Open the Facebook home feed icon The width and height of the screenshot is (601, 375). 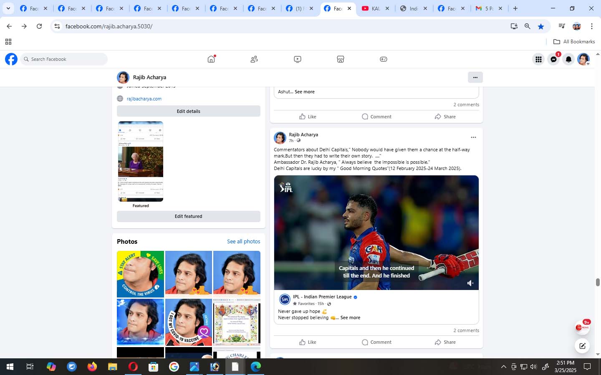click(211, 59)
